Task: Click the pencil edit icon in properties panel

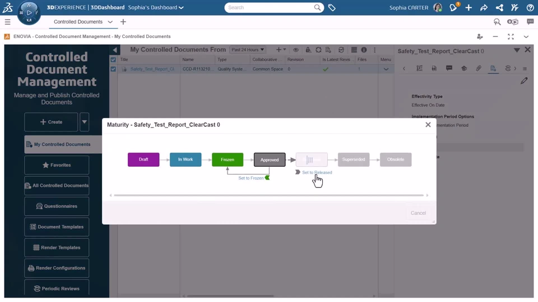Action: pos(524,81)
